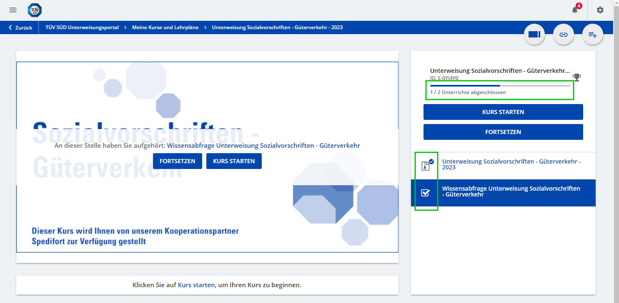The width and height of the screenshot is (619, 303).
Task: Click the checkbox icon beside Wissensabfrage
Action: pyautogui.click(x=425, y=193)
